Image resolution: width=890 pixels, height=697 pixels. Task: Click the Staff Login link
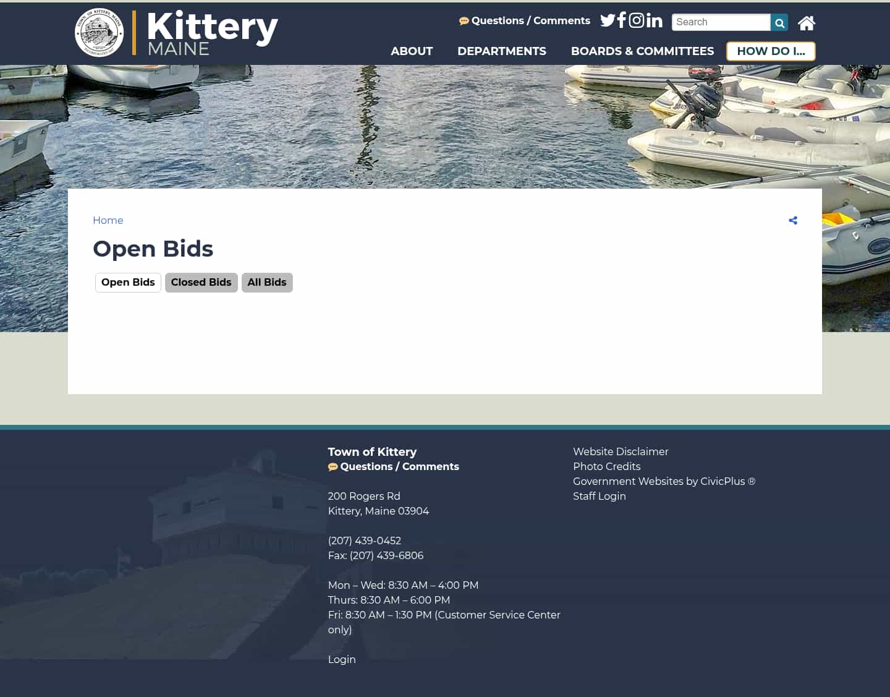pyautogui.click(x=600, y=496)
